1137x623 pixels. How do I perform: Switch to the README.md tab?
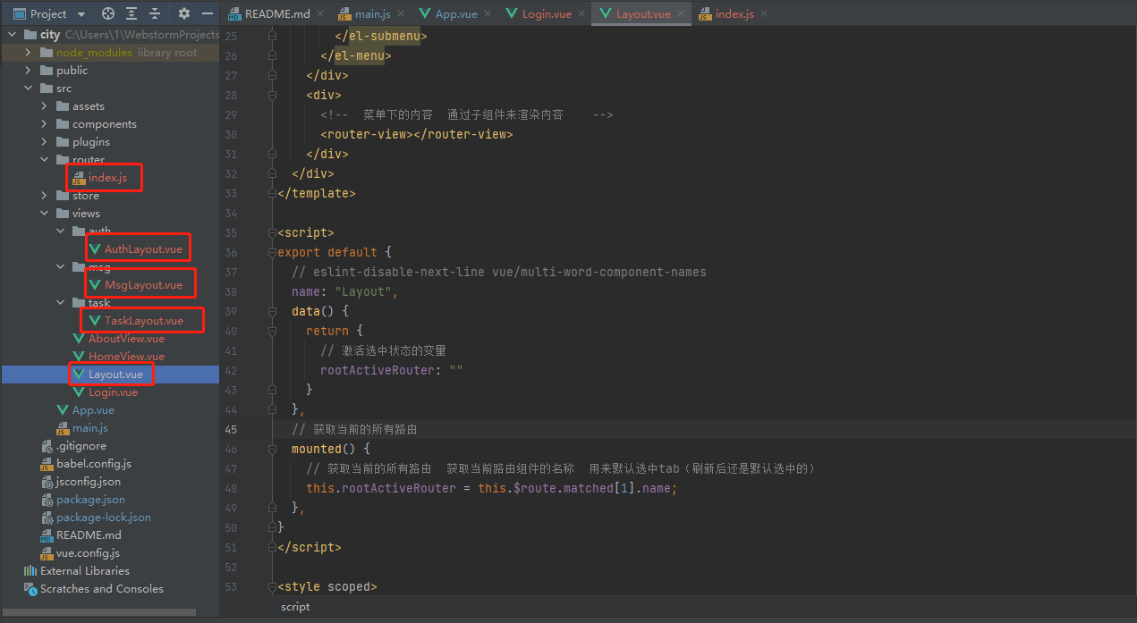(x=276, y=13)
